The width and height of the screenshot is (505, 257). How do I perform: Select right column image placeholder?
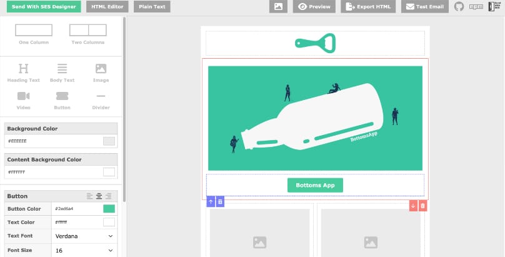[371, 233]
